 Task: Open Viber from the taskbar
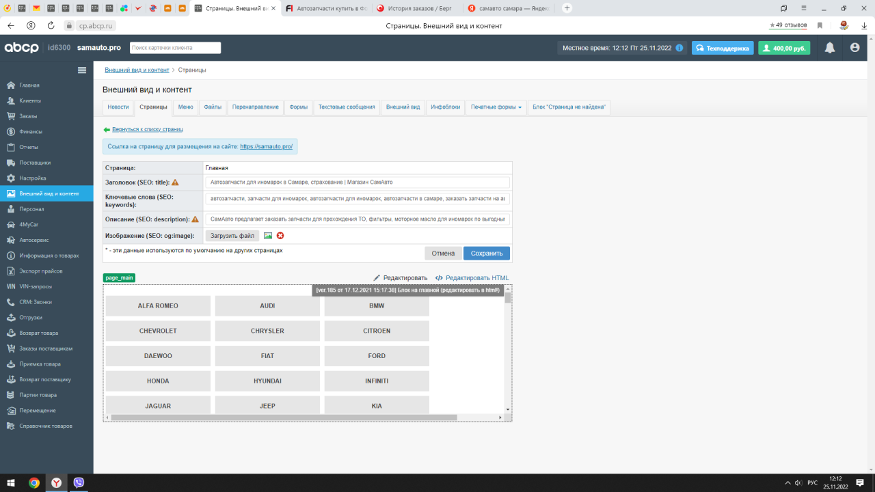pyautogui.click(x=79, y=482)
